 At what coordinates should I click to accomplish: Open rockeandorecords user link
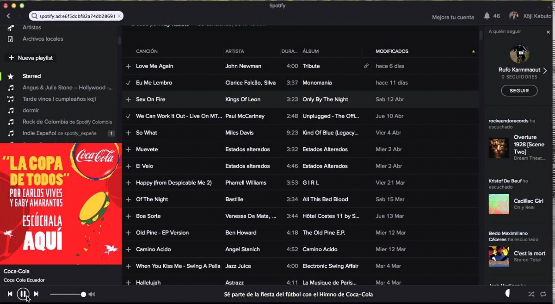tap(508, 121)
